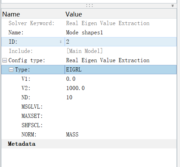
Task: Select the Solver Keyword label
Action: coord(32,23)
